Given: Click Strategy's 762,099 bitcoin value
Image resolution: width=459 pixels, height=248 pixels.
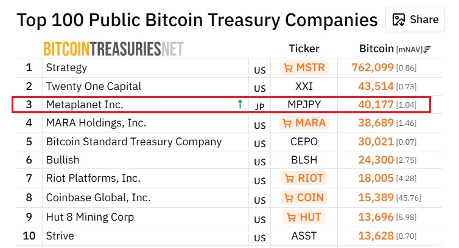Looking at the screenshot, I should [x=373, y=67].
